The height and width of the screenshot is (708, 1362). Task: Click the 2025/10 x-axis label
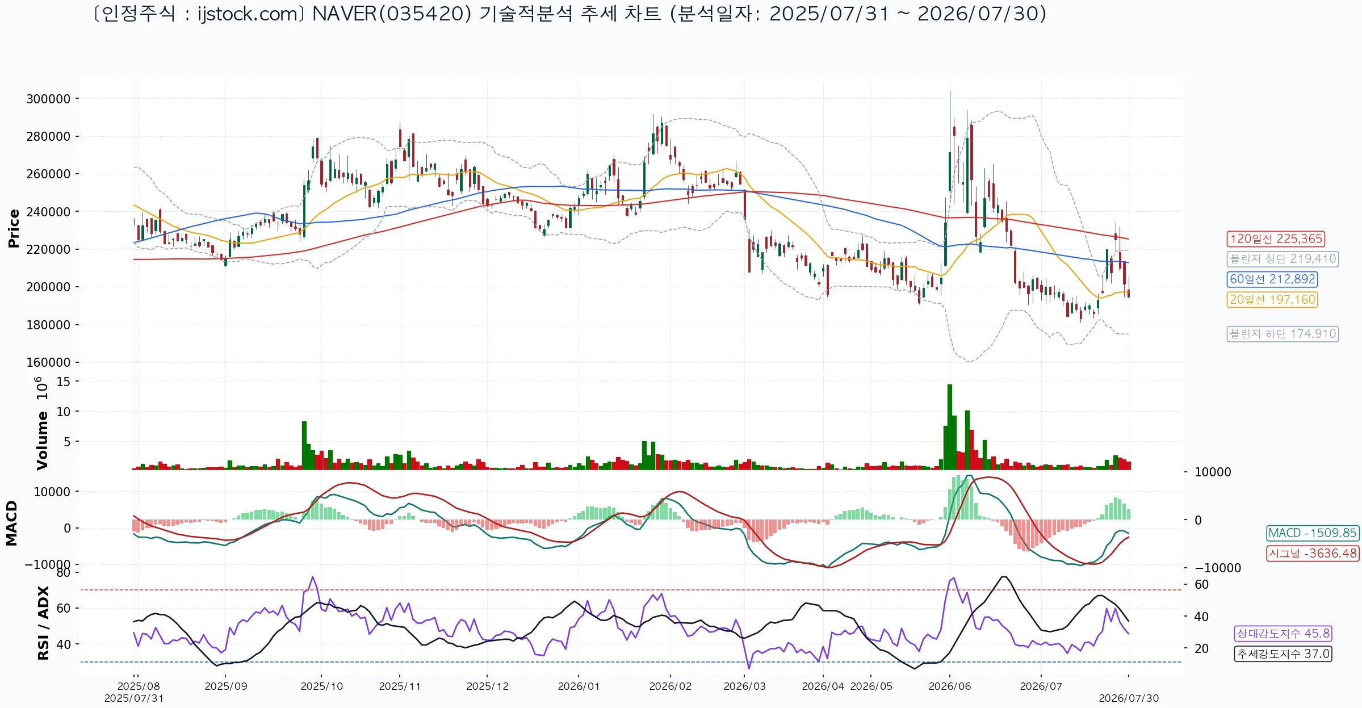(x=322, y=686)
